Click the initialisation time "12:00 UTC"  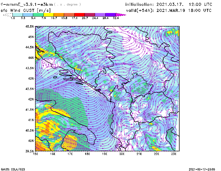[x=201, y=4]
